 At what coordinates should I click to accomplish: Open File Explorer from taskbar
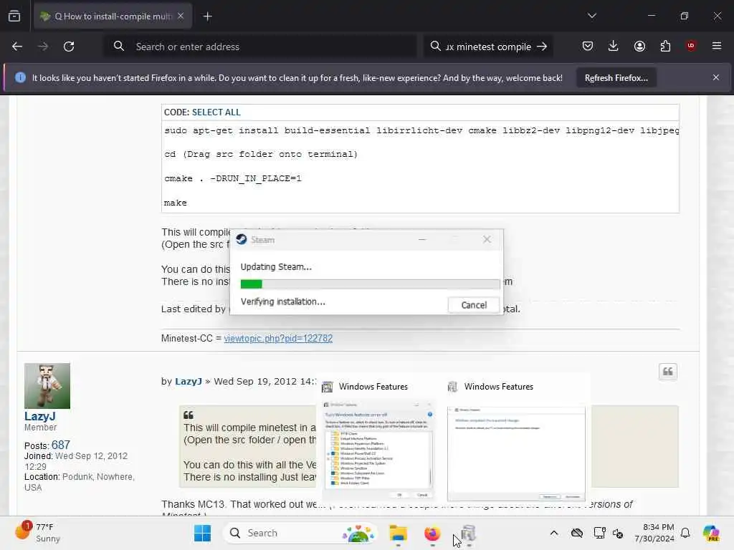coord(398,533)
